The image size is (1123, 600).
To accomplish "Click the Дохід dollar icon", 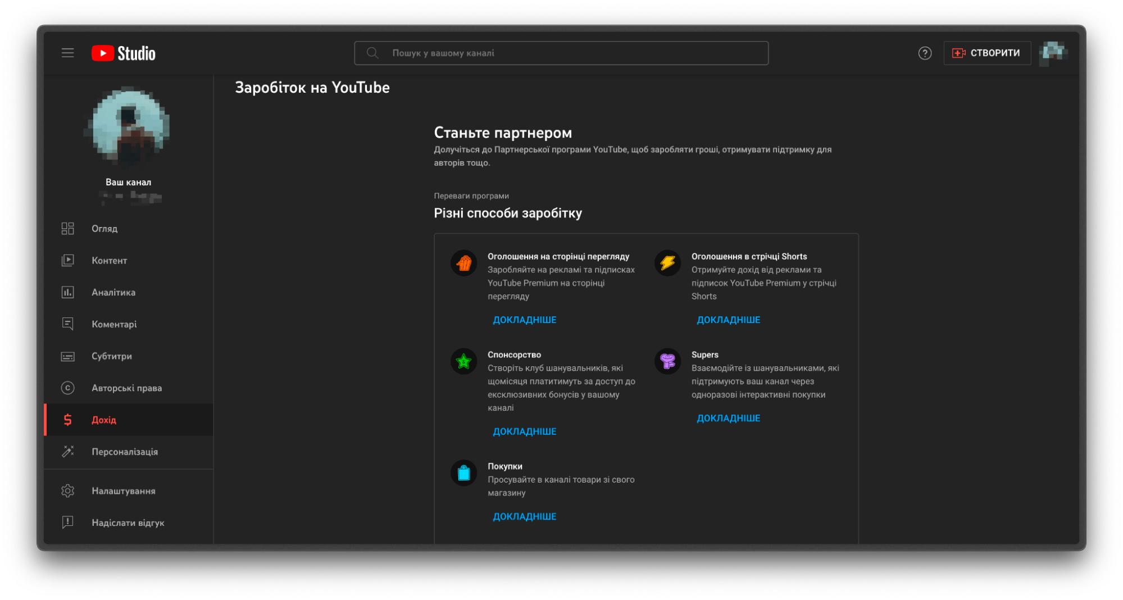I will click(67, 420).
